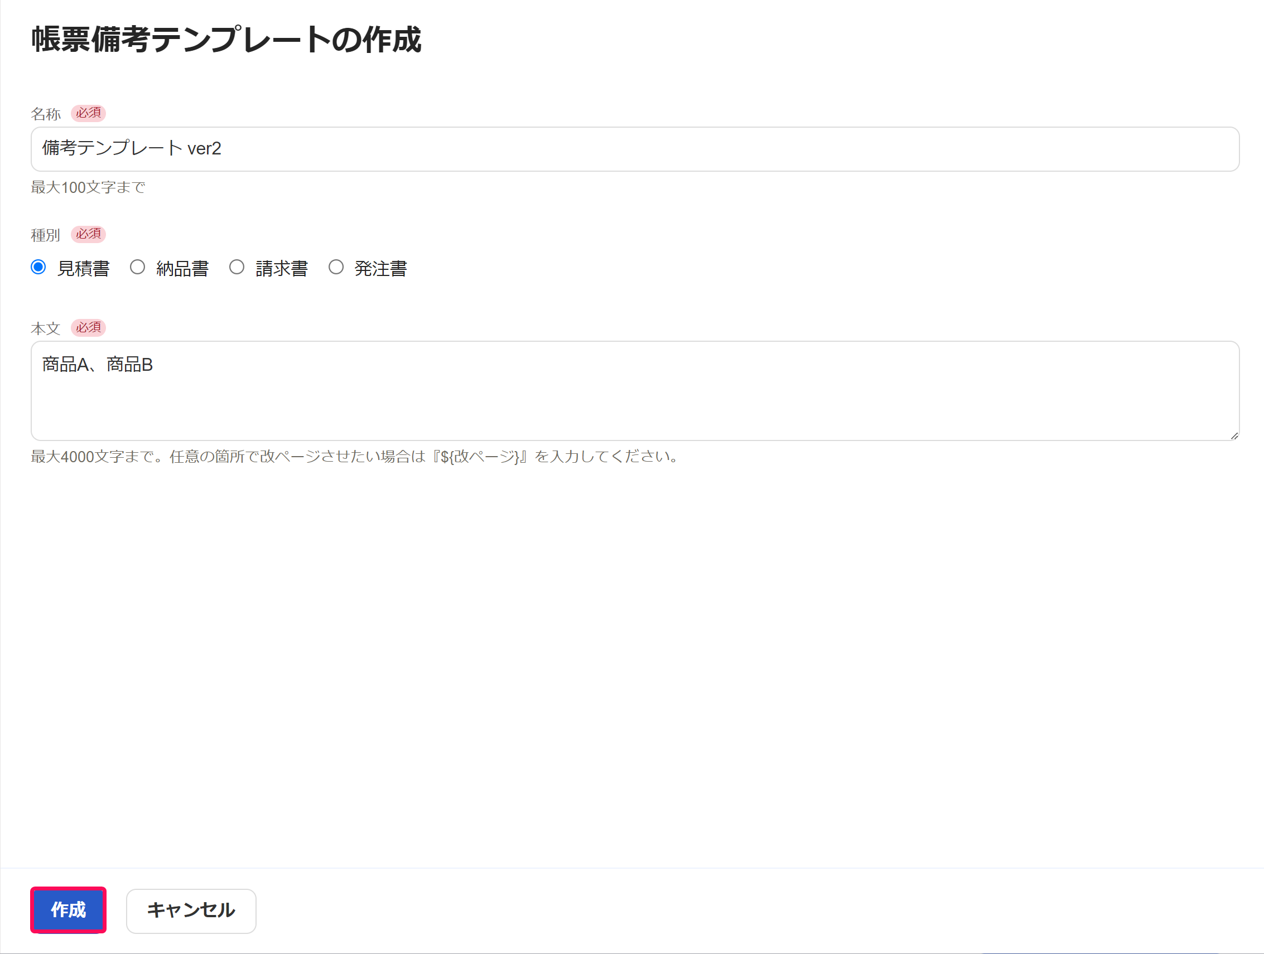Focus the 本文 textarea containing 商品A、商品B
Viewport: 1264px width, 954px height.
click(634, 391)
